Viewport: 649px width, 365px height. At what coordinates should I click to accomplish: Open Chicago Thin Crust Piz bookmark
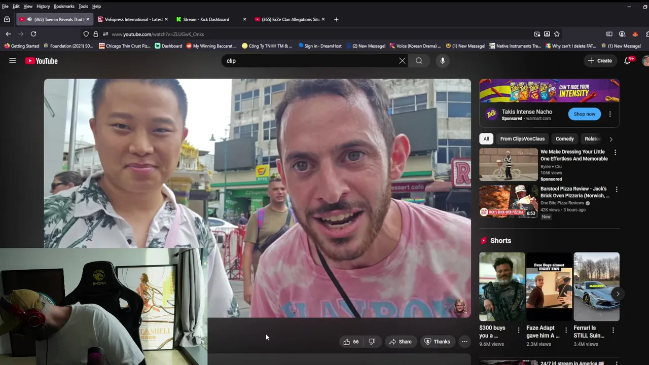click(x=125, y=46)
